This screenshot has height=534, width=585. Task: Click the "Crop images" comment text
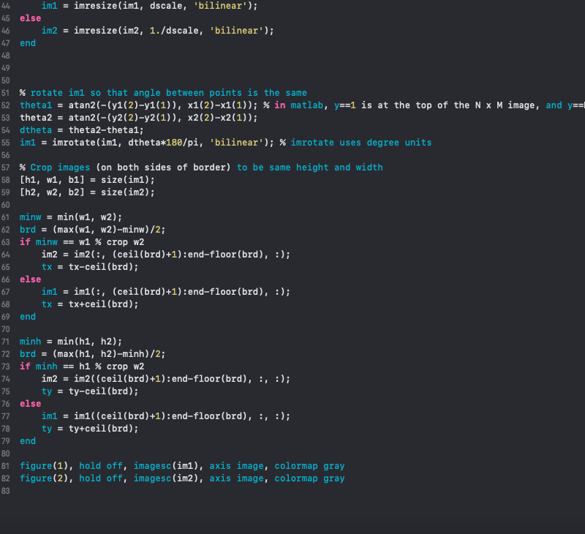[60, 168]
